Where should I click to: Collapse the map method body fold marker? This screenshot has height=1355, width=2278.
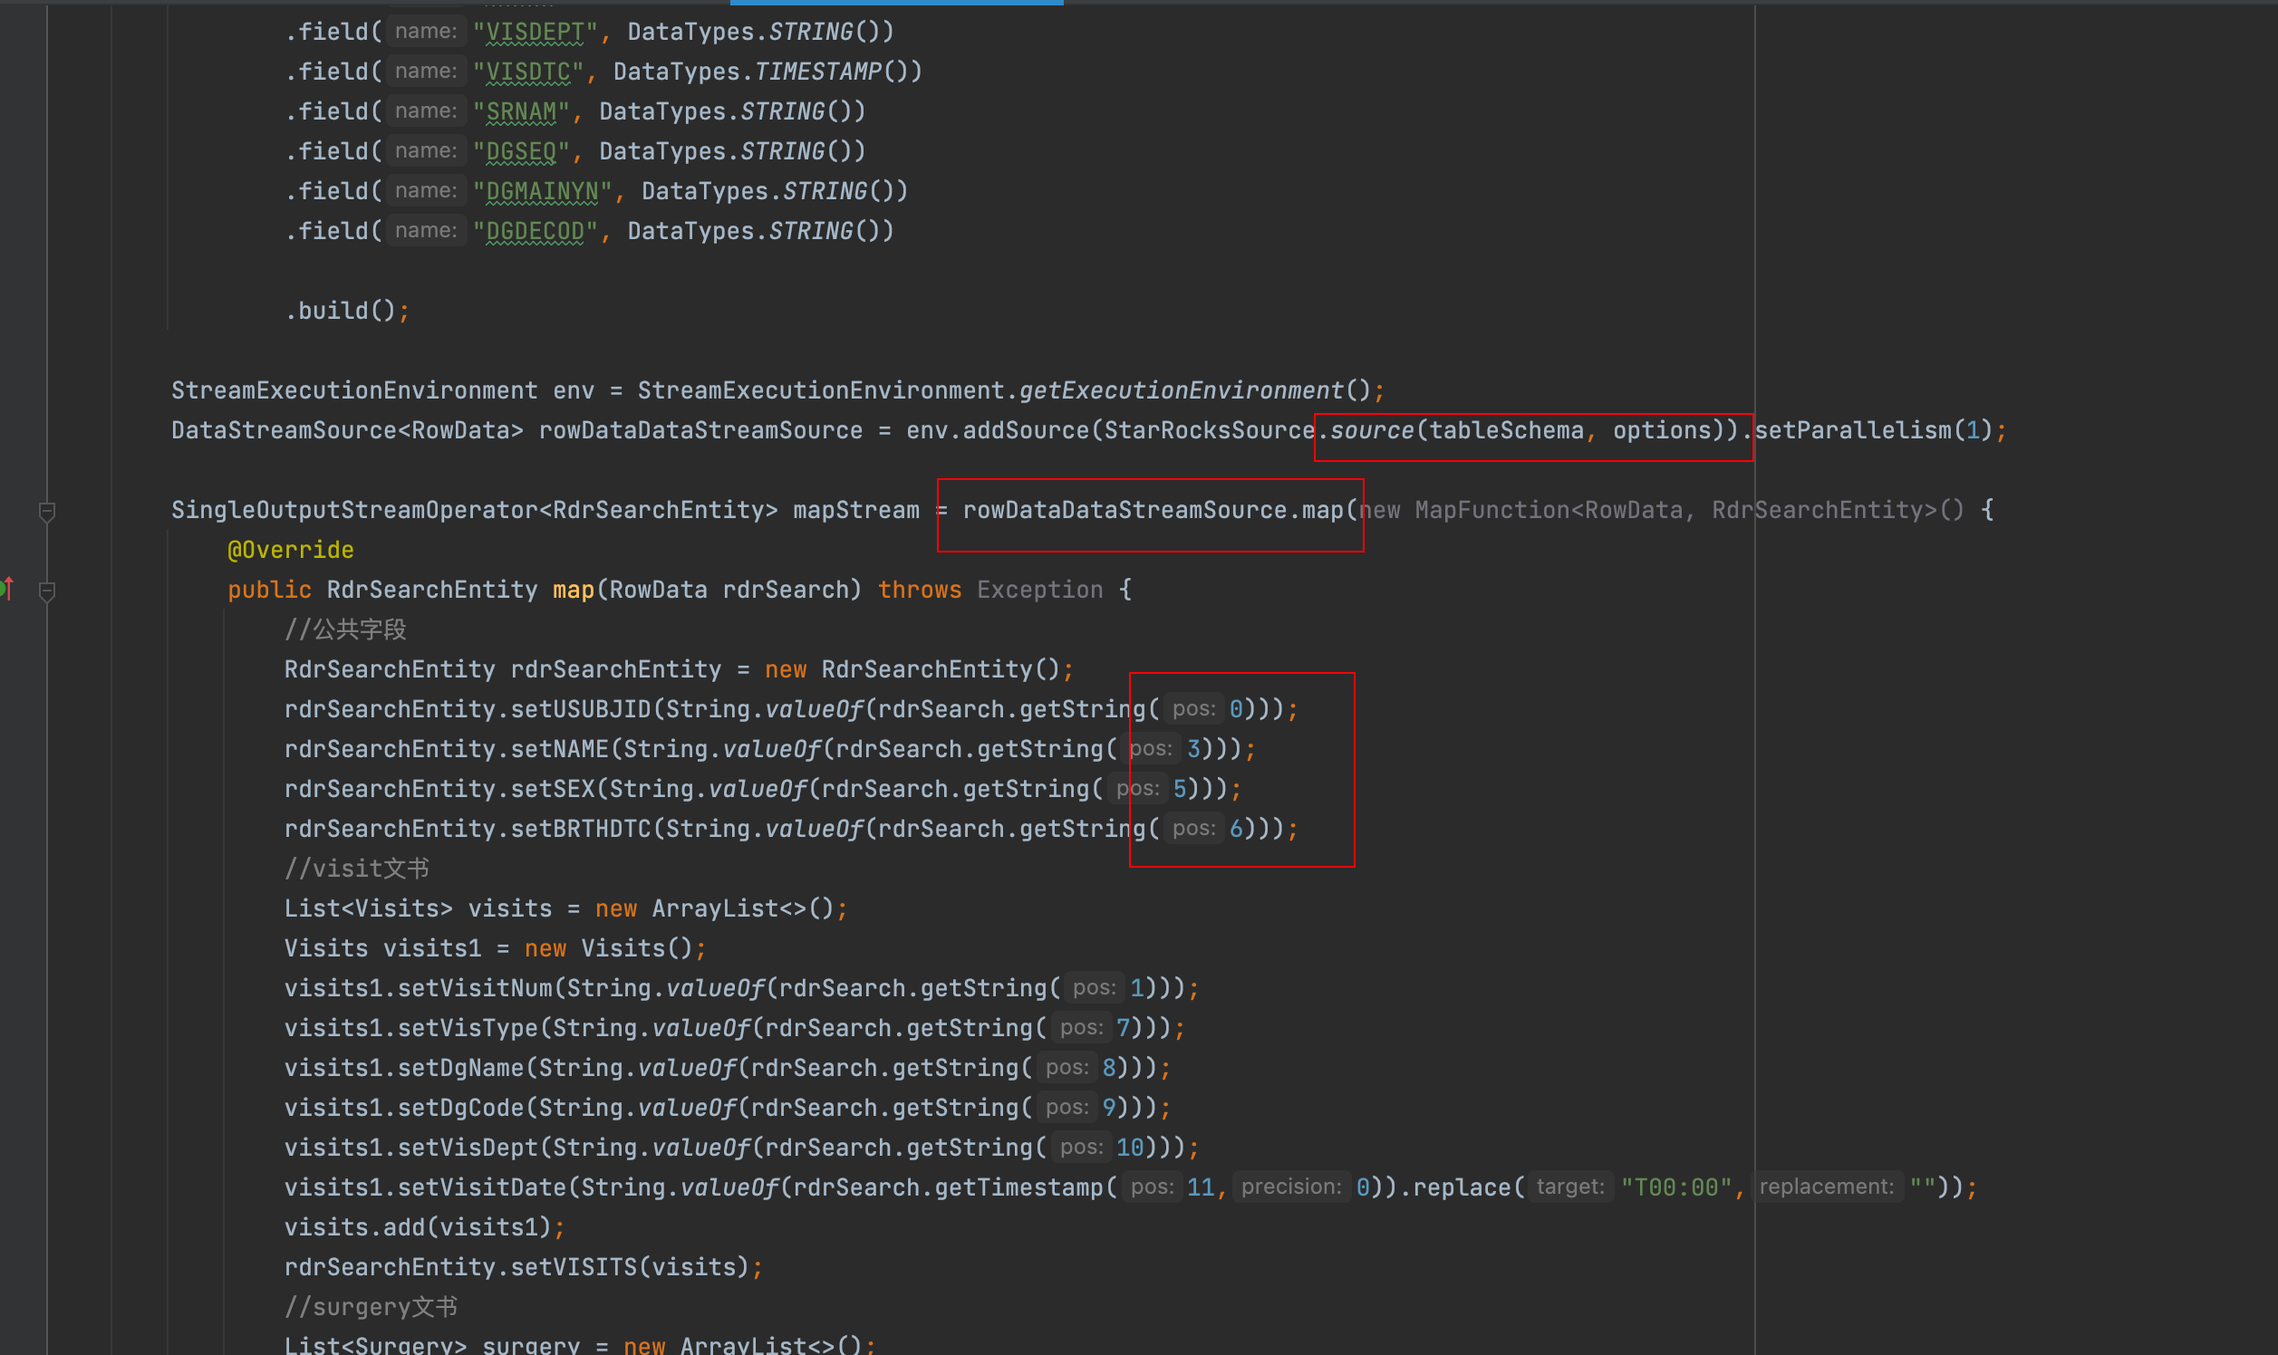[47, 591]
